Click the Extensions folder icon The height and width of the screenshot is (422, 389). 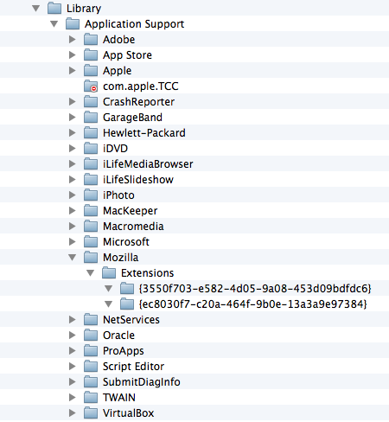[109, 272]
